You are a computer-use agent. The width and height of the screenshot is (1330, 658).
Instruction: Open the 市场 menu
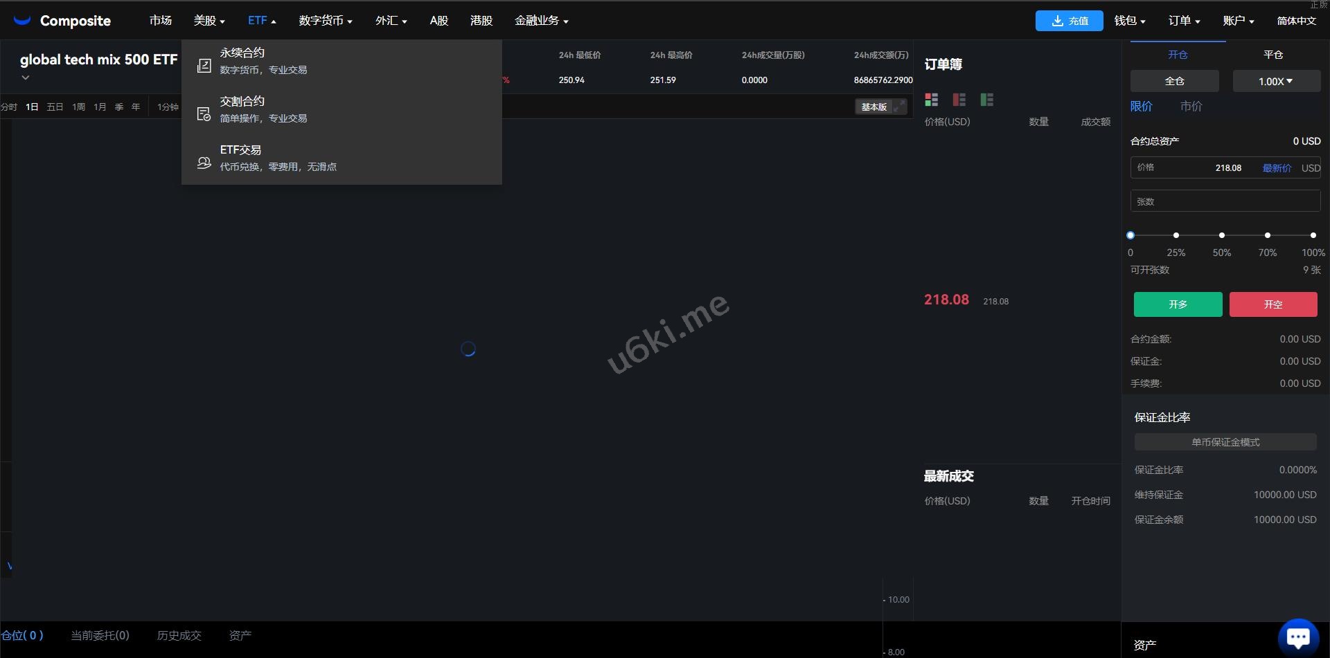160,21
